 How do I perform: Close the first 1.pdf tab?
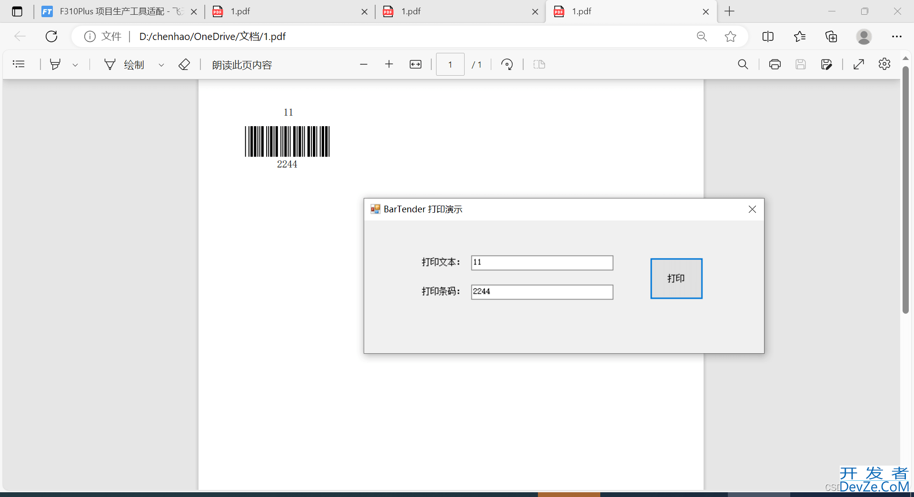coord(365,12)
